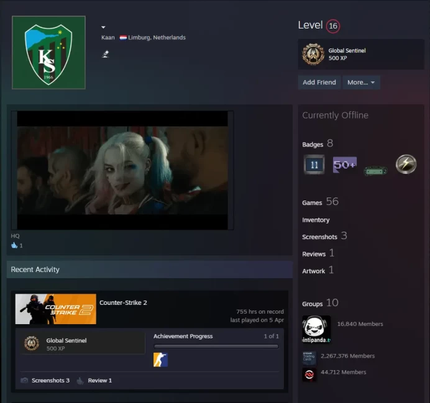
Task: Click the 755 hrs on record text
Action: pyautogui.click(x=260, y=312)
